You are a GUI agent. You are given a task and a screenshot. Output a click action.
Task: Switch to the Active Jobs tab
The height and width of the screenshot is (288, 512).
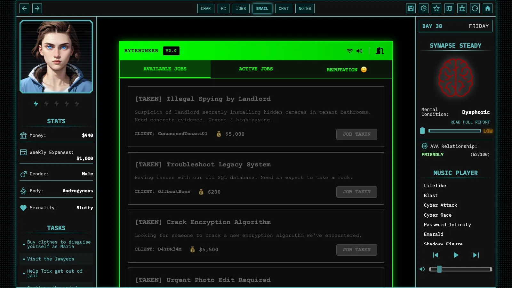tap(256, 69)
